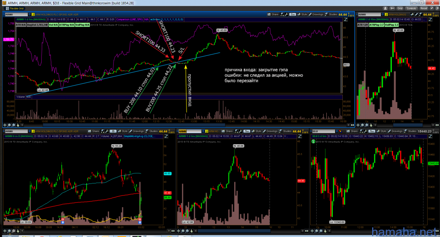Image resolution: width=440 pixels, height=237 pixels.
Task: Maximize main chart with the Z expand icon
Action: coord(346,20)
